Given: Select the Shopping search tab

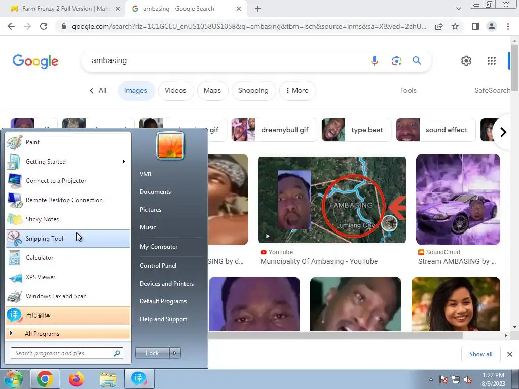Looking at the screenshot, I should point(253,91).
